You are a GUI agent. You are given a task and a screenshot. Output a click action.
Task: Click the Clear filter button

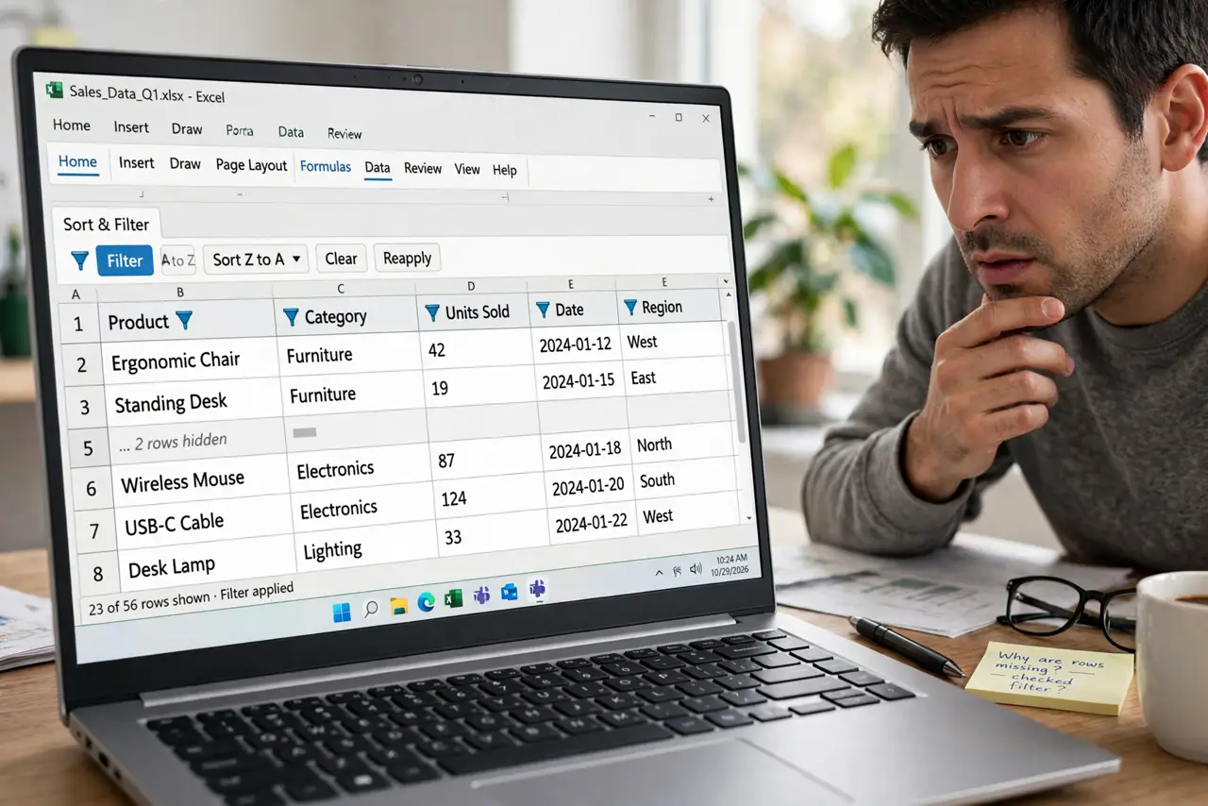point(341,259)
